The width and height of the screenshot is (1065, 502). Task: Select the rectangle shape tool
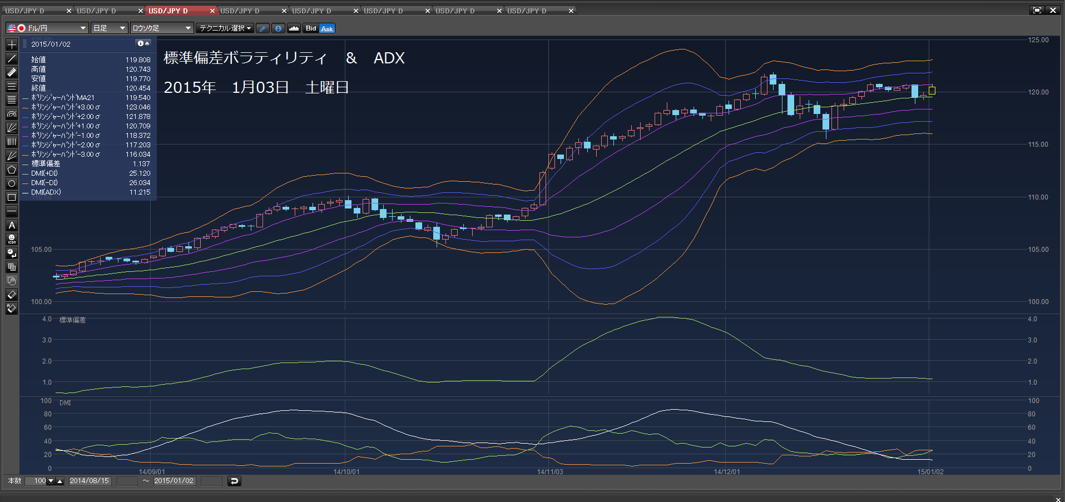tap(12, 197)
